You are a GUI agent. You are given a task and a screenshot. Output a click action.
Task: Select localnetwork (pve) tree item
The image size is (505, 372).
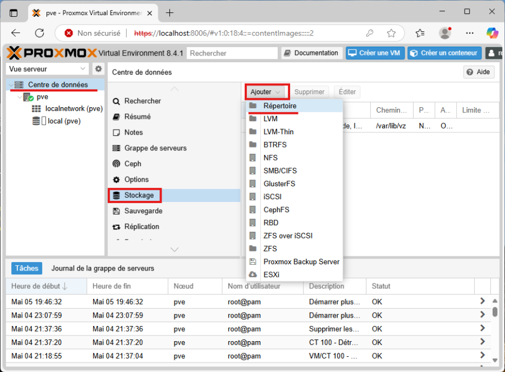click(56, 108)
